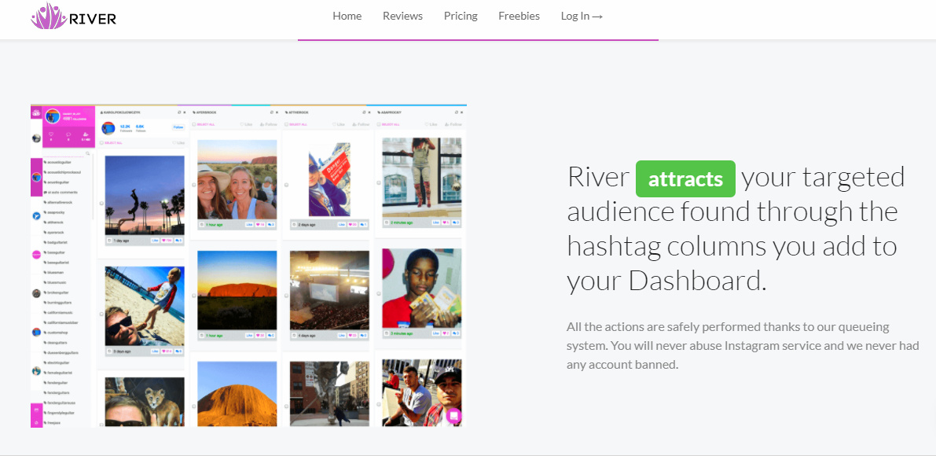
Task: Open the Freebies navigation link
Action: 519,16
